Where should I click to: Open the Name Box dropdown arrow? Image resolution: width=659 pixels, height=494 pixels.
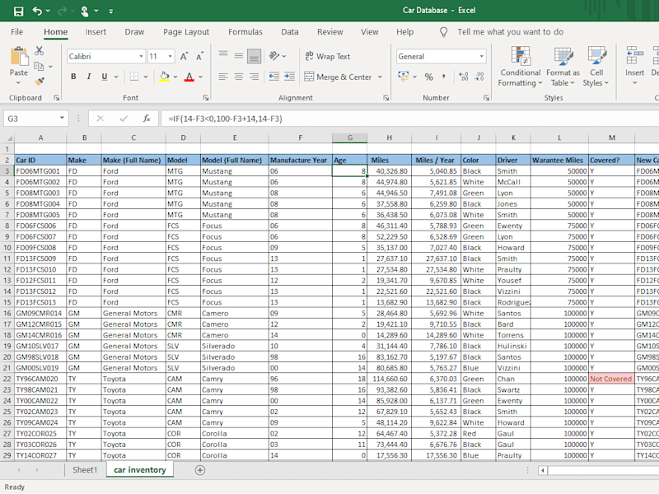click(x=62, y=118)
